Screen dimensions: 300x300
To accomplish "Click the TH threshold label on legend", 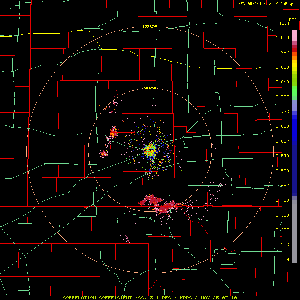I will [286, 260].
